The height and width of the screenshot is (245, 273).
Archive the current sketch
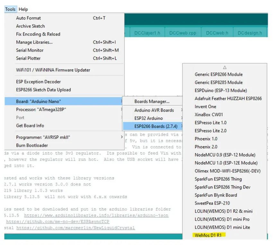[30, 26]
